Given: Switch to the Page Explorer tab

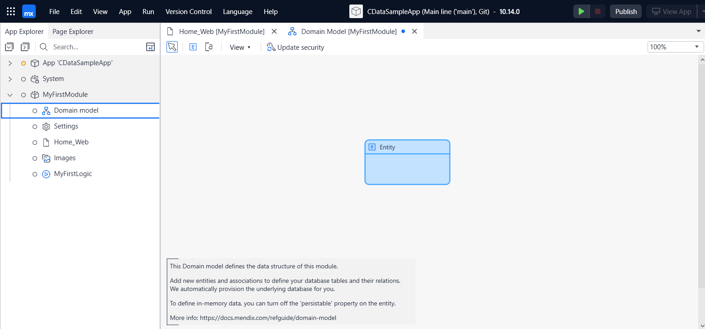Looking at the screenshot, I should [73, 32].
